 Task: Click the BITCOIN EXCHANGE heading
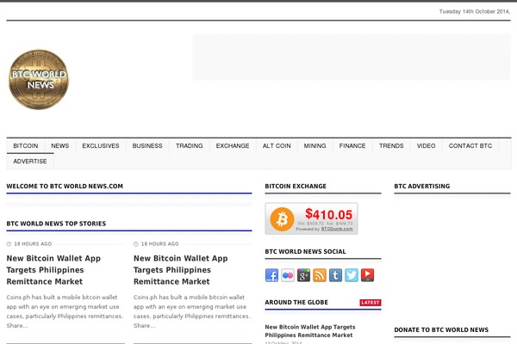(x=296, y=187)
